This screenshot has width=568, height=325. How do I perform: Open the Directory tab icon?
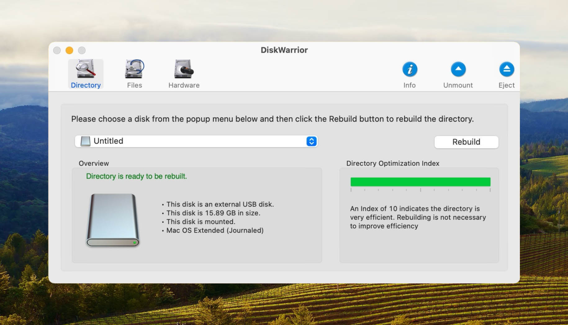[86, 69]
